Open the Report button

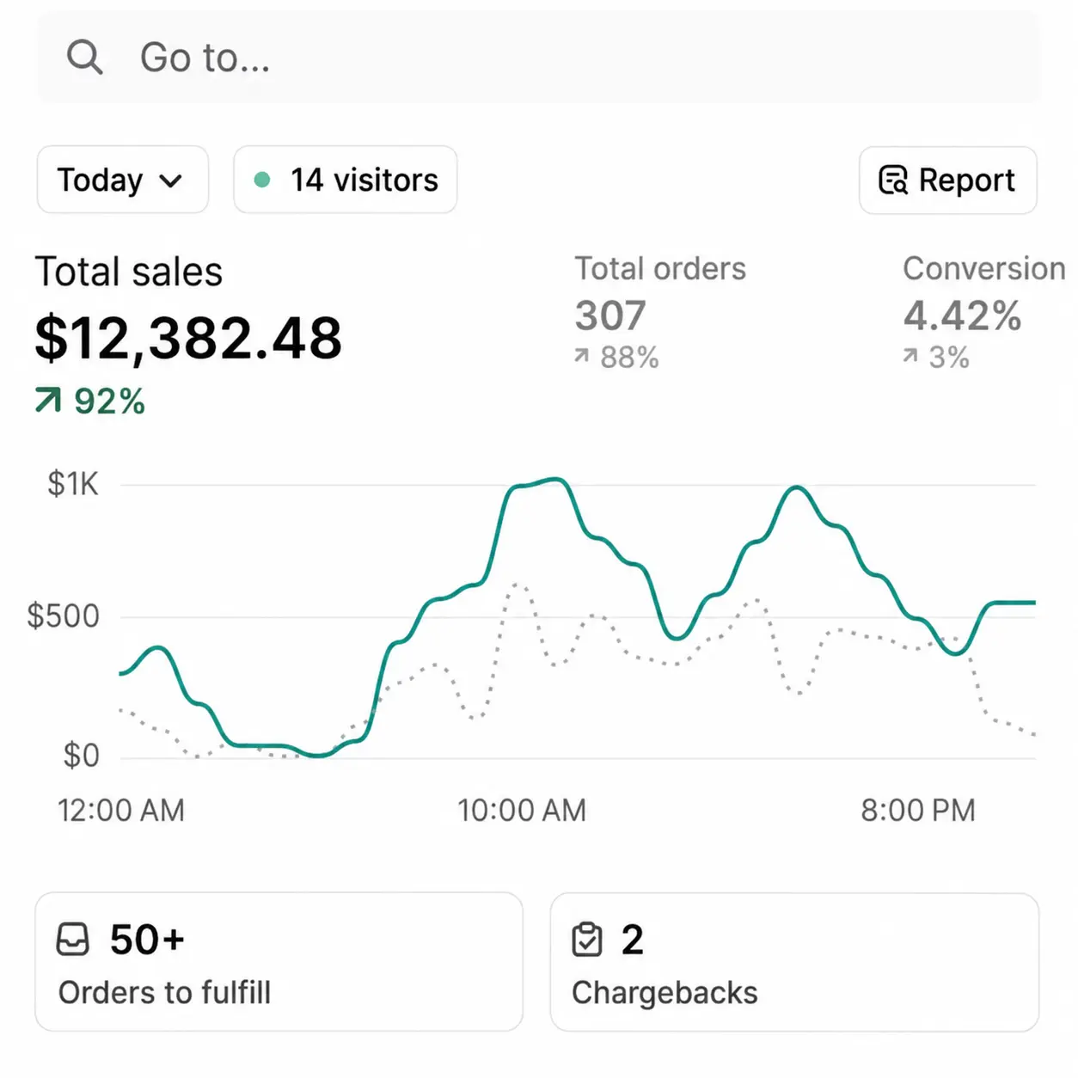tap(948, 180)
